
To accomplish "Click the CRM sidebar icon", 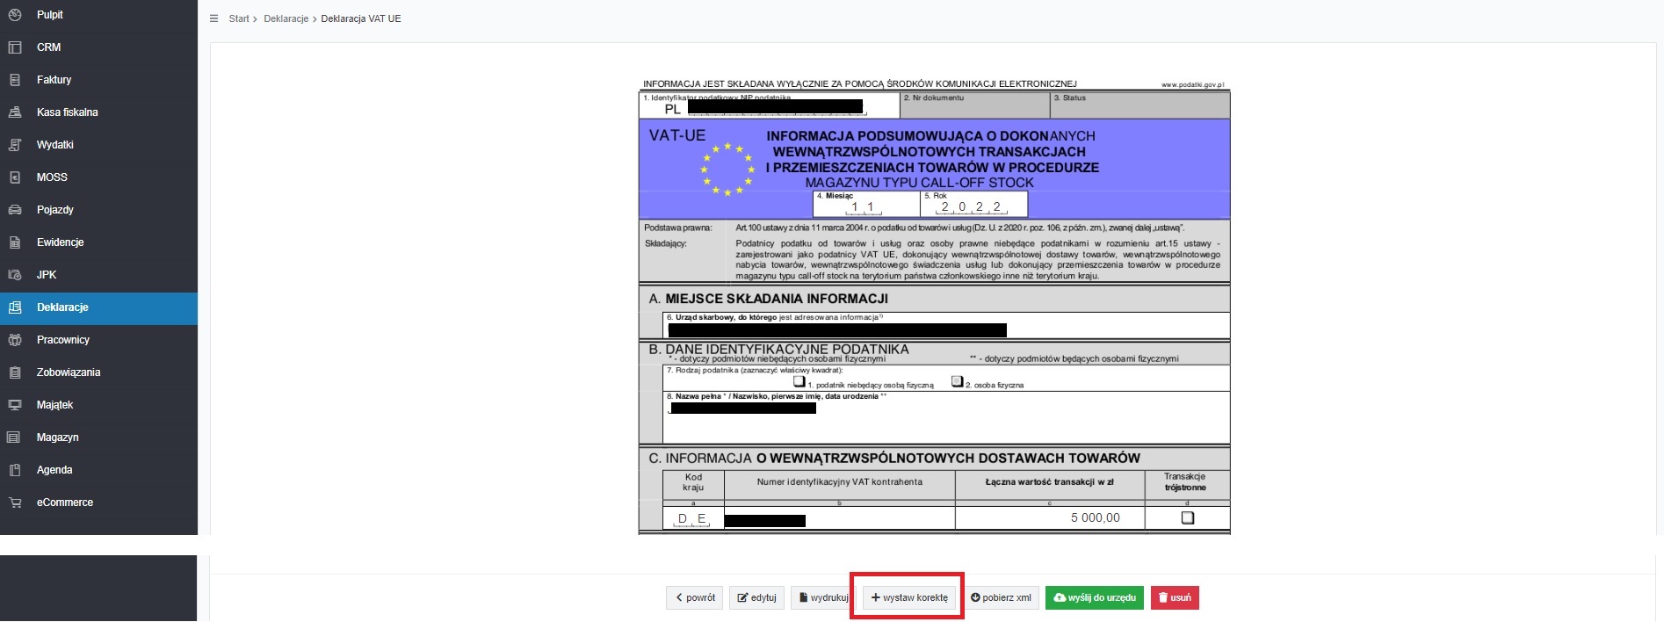I will (15, 47).
